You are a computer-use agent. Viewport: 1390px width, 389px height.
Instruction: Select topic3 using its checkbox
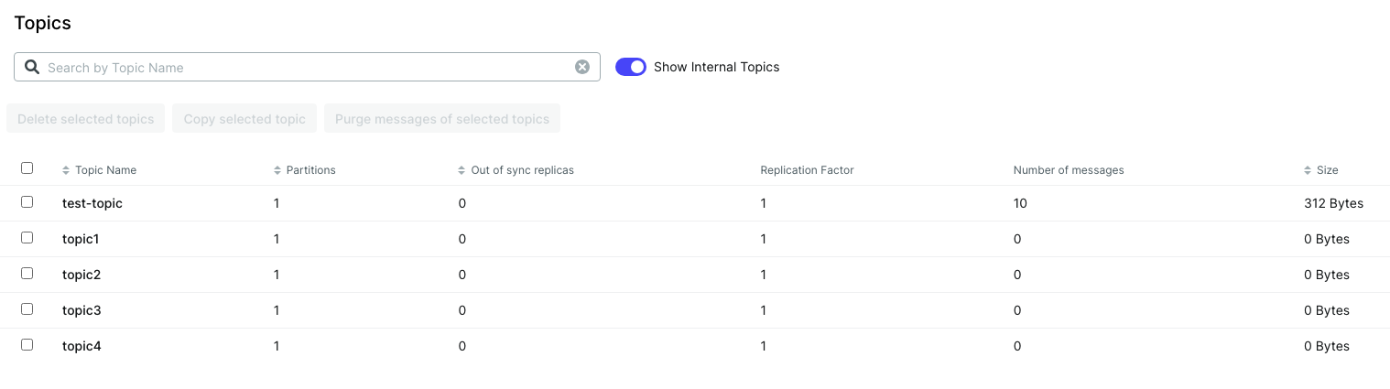point(27,309)
